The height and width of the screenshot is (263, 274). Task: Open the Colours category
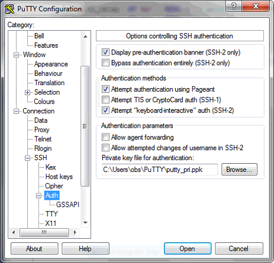(44, 102)
